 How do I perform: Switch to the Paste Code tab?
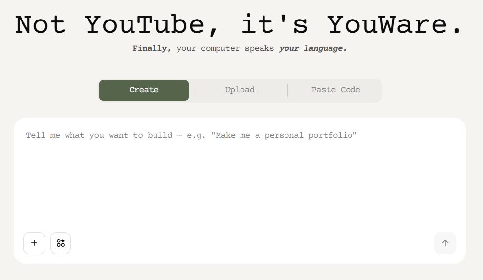335,90
